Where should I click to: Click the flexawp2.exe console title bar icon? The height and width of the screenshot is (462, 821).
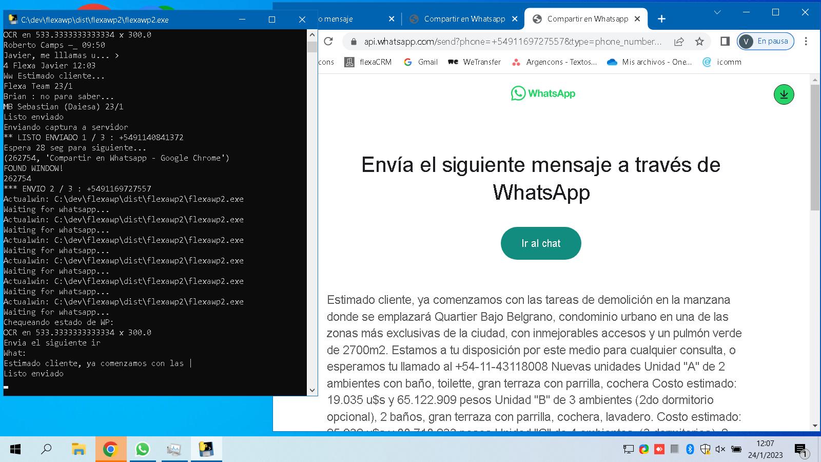click(13, 20)
